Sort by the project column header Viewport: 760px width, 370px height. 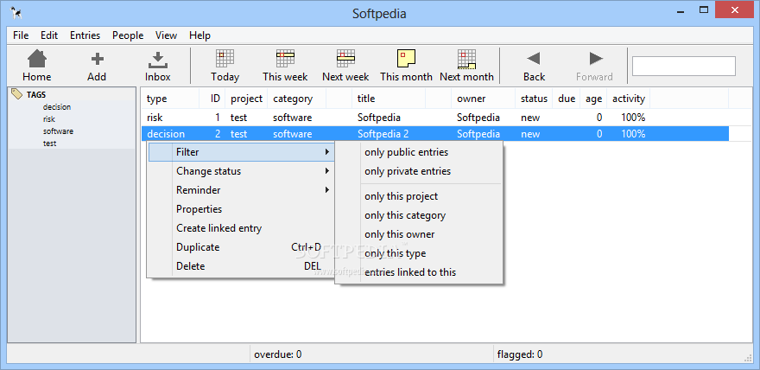coord(246,99)
